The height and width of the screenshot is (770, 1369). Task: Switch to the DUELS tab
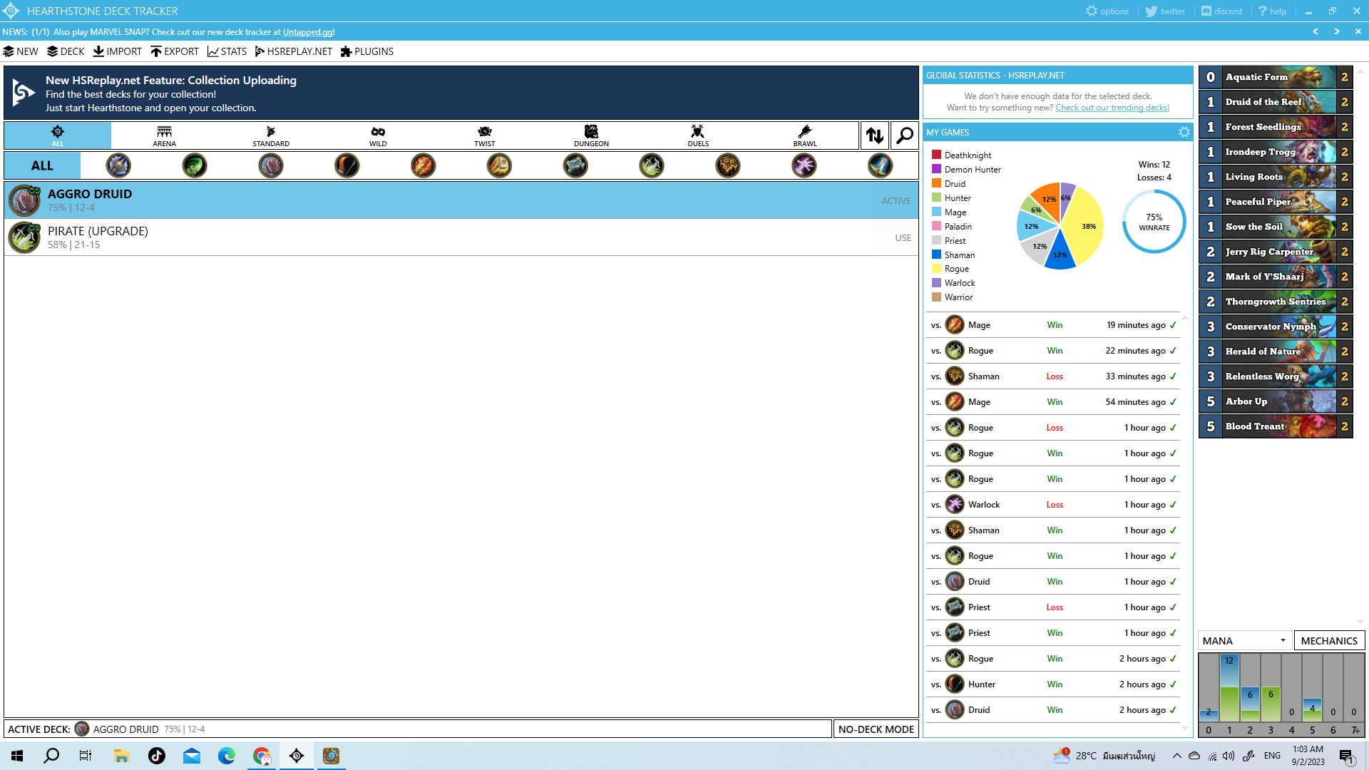tap(698, 135)
